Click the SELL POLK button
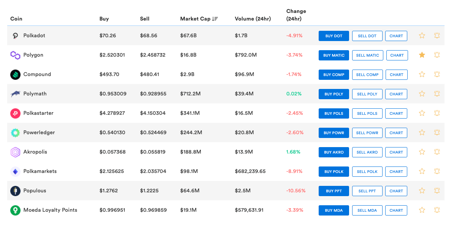This screenshot has height=233, width=451. pos(367,172)
